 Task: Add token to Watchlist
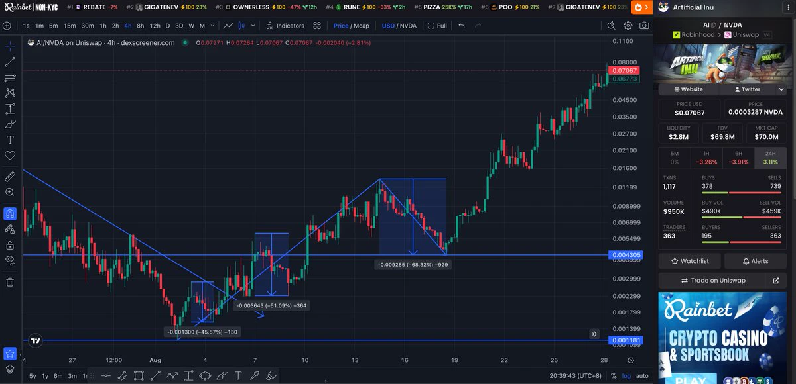[x=690, y=261]
